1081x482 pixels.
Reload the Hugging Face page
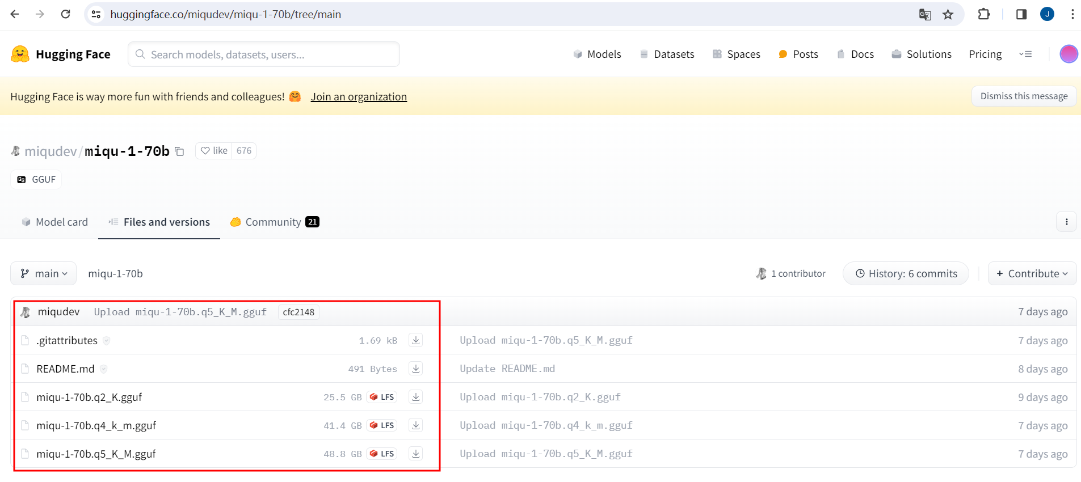point(65,14)
